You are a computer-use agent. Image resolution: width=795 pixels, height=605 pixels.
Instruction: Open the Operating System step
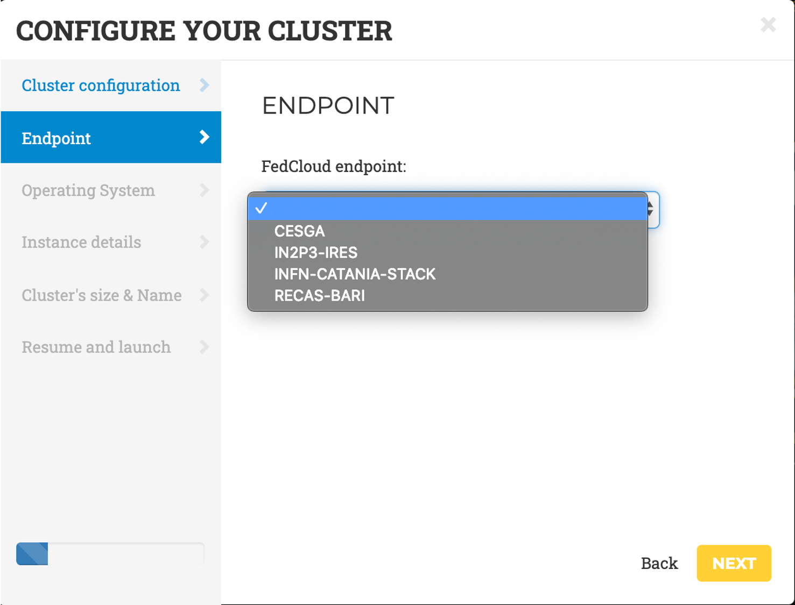coord(88,190)
